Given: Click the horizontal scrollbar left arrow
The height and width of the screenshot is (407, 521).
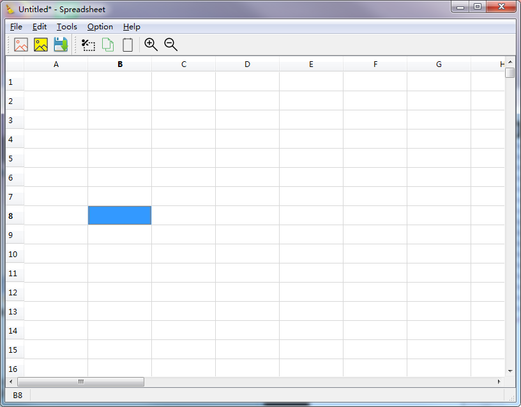Looking at the screenshot, I should (x=11, y=381).
